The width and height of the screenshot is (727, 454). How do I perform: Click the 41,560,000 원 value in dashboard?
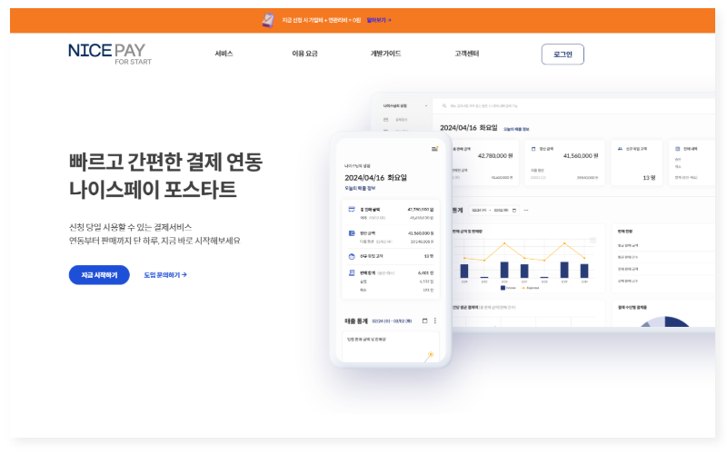click(581, 155)
